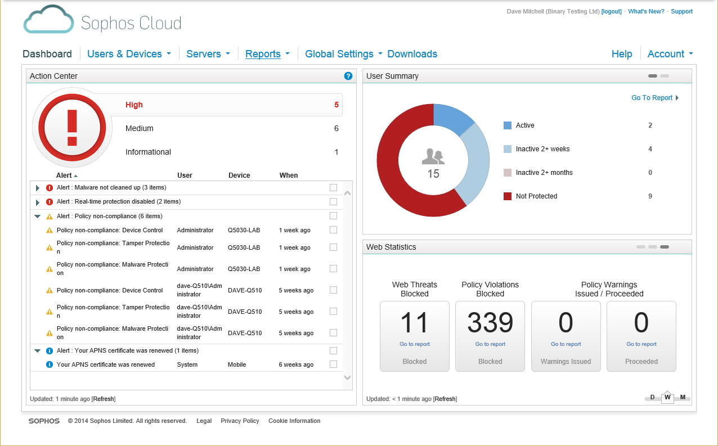718x446 pixels.
Task: Click red icon beside Malware not cleaned up
Action: 50,188
